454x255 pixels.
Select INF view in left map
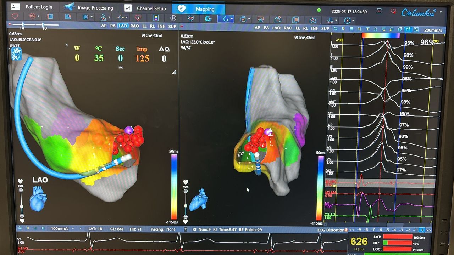tap(161, 27)
